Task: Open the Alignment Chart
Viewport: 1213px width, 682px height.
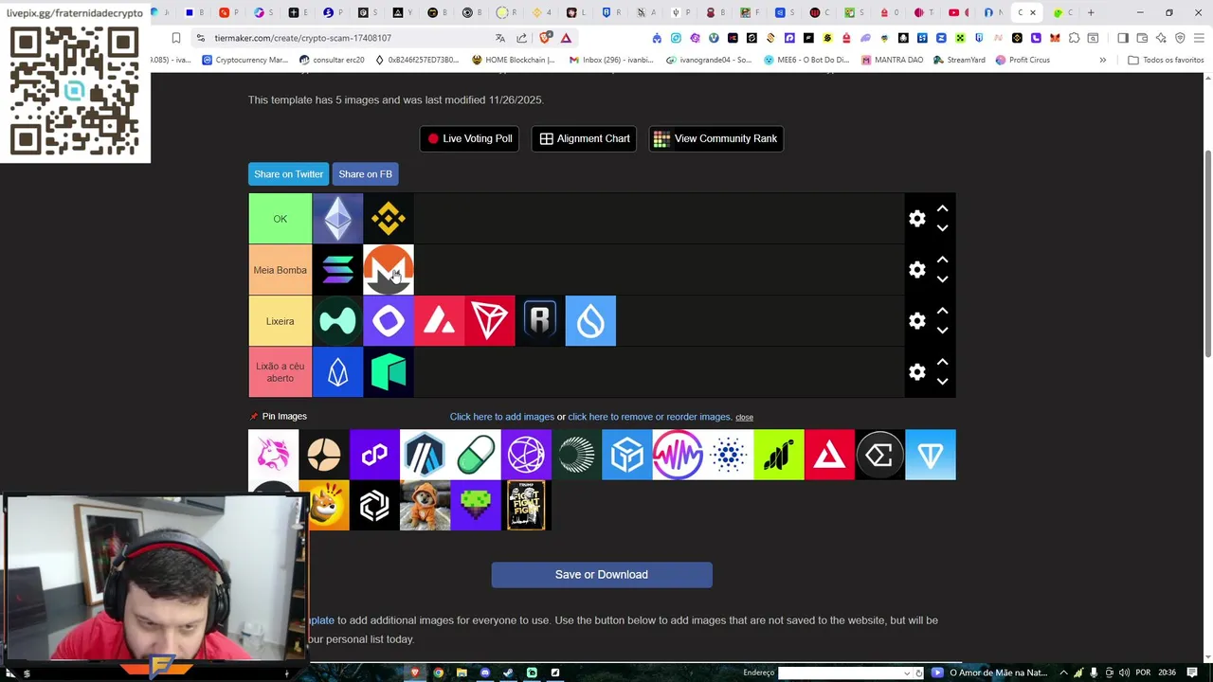Action: (584, 138)
